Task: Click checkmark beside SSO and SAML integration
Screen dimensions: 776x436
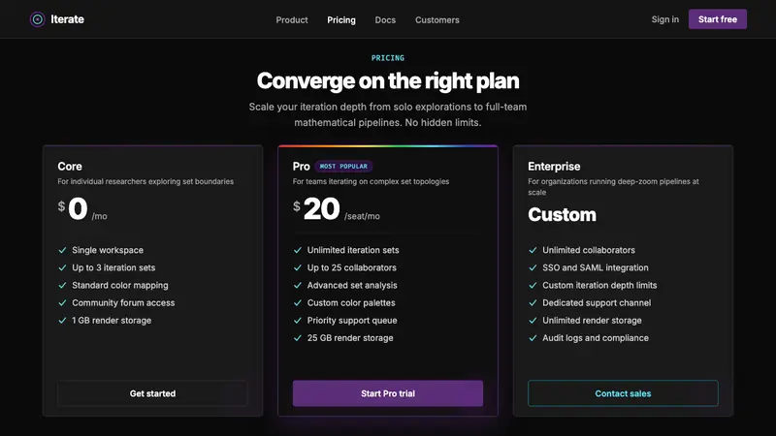Action: [533, 268]
